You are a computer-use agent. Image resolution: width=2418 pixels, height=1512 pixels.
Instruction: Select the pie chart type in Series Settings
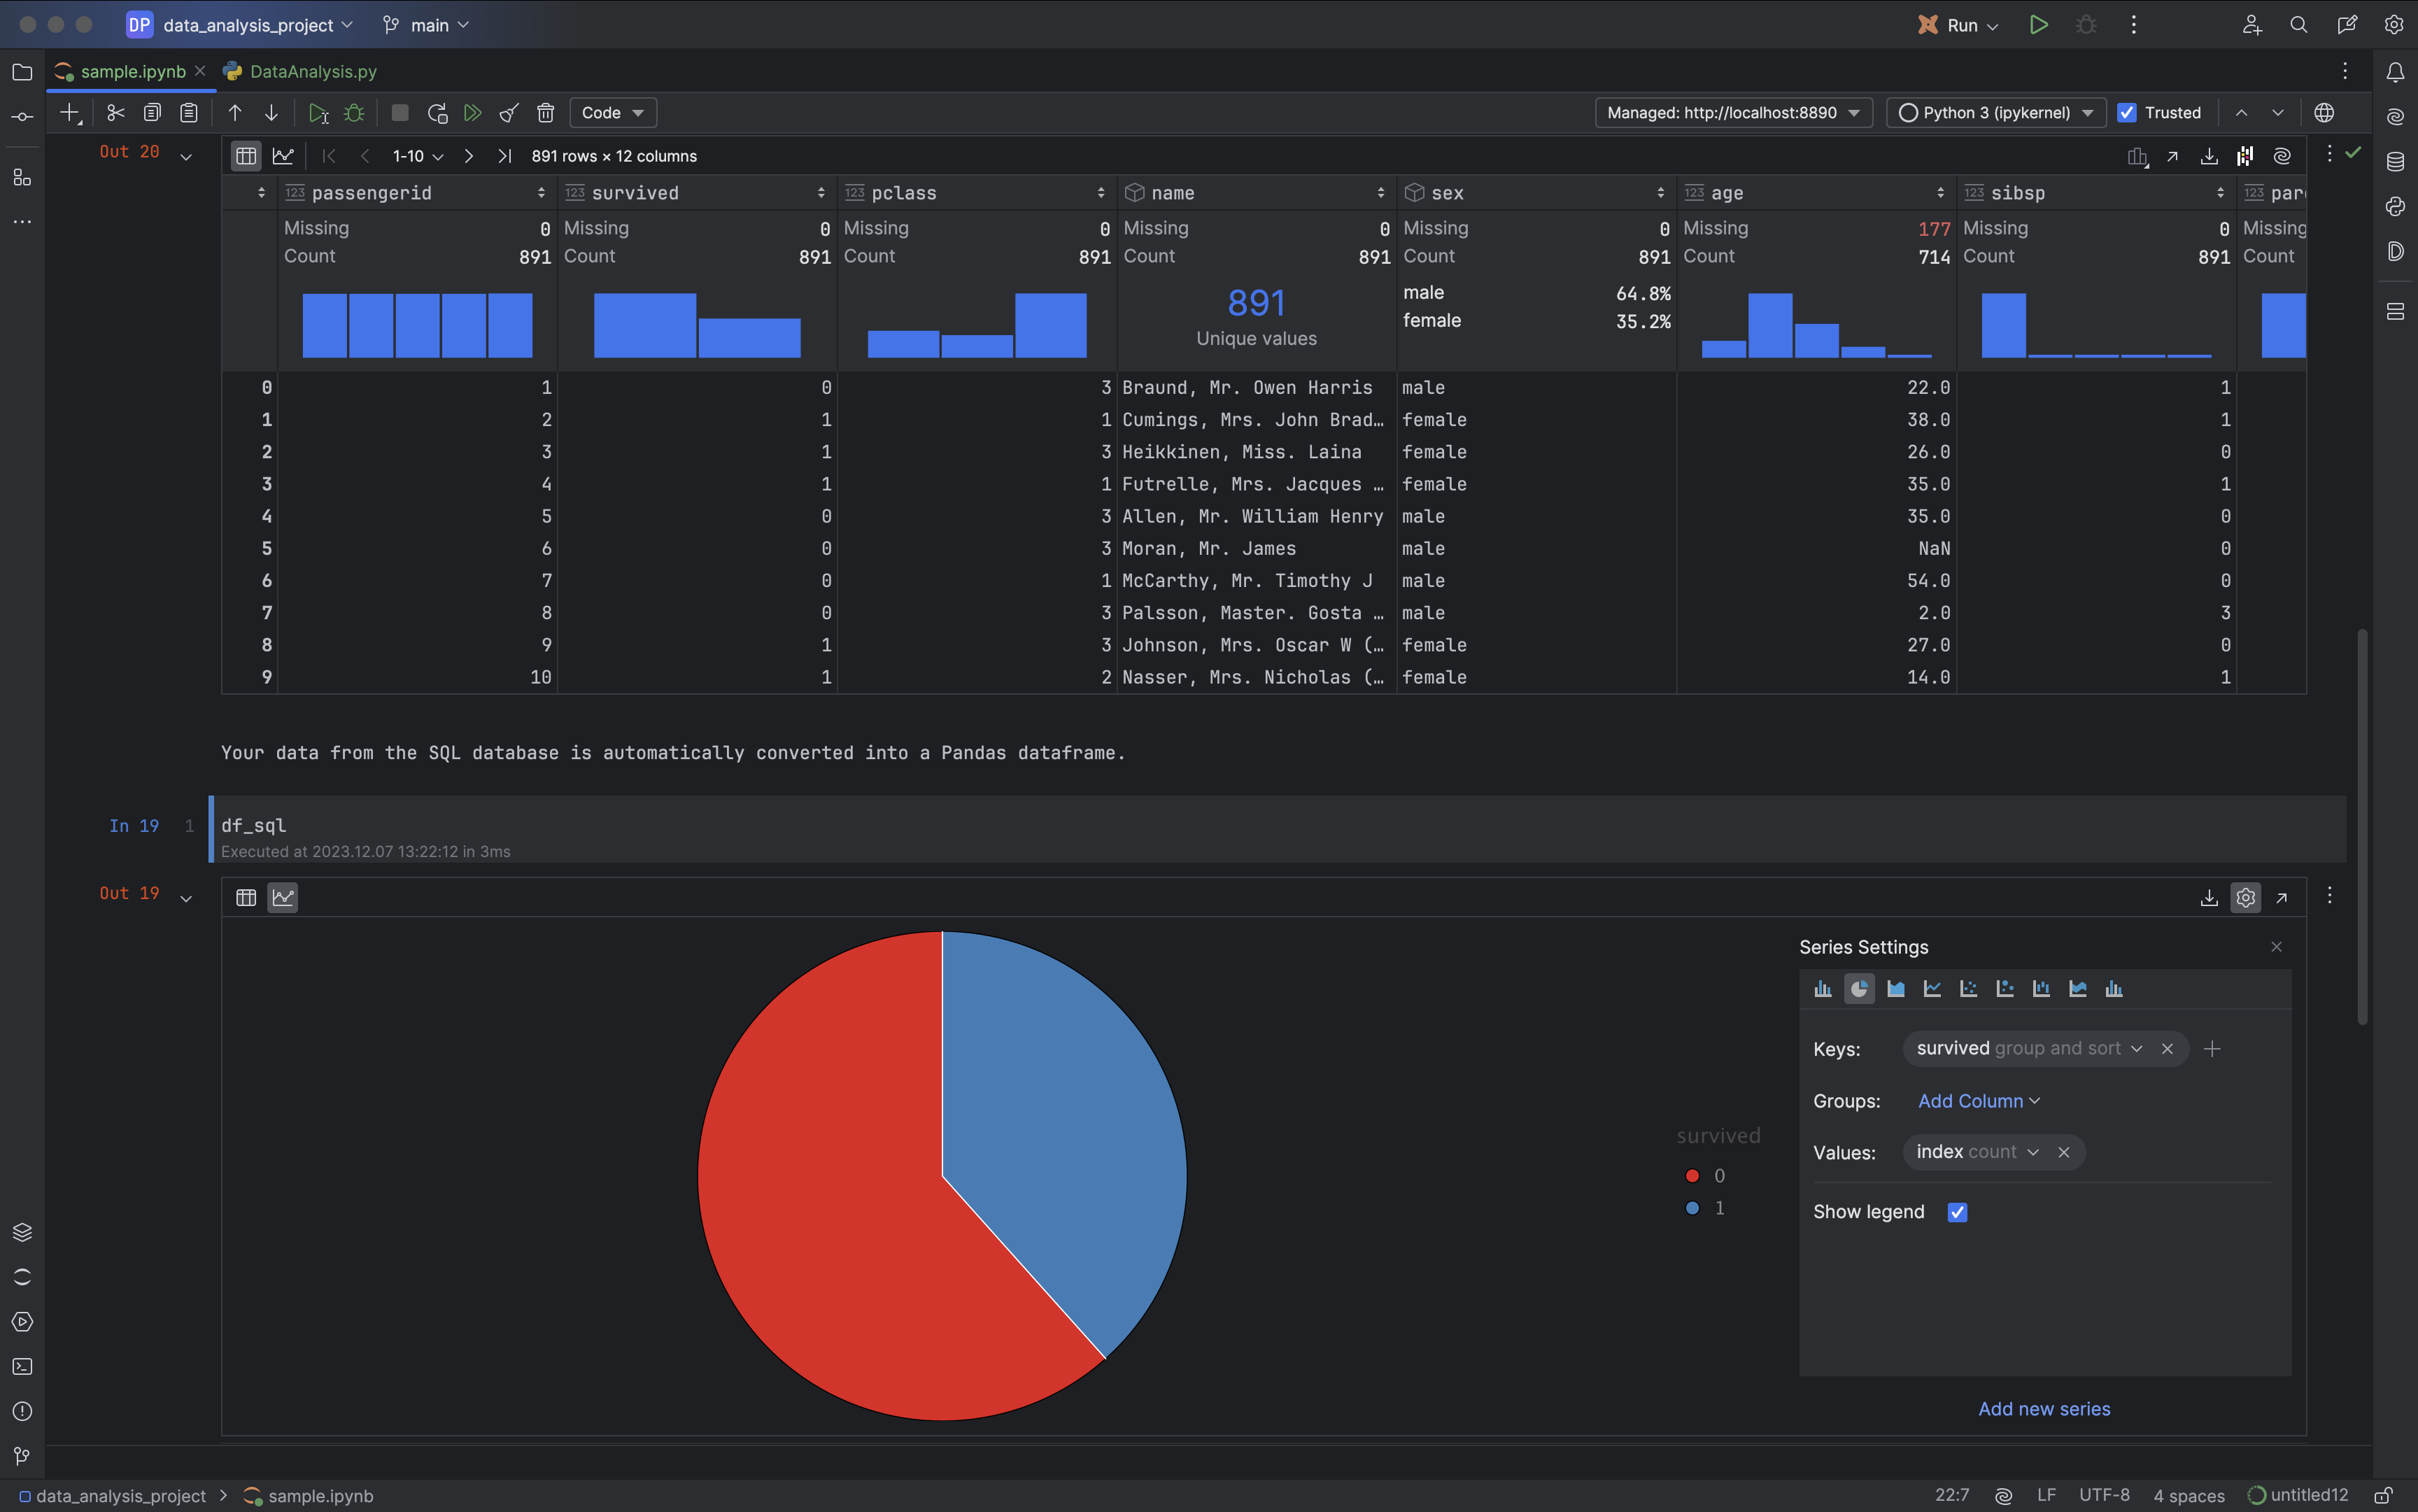(x=1859, y=988)
